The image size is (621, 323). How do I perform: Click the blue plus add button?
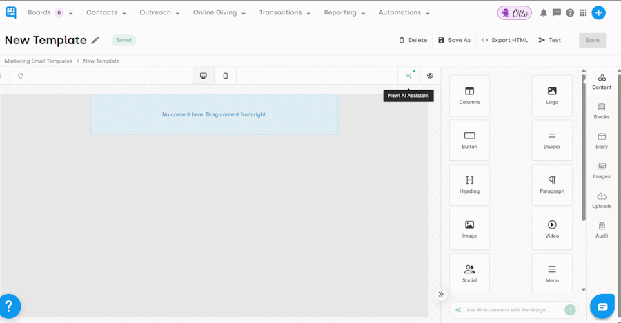(598, 12)
